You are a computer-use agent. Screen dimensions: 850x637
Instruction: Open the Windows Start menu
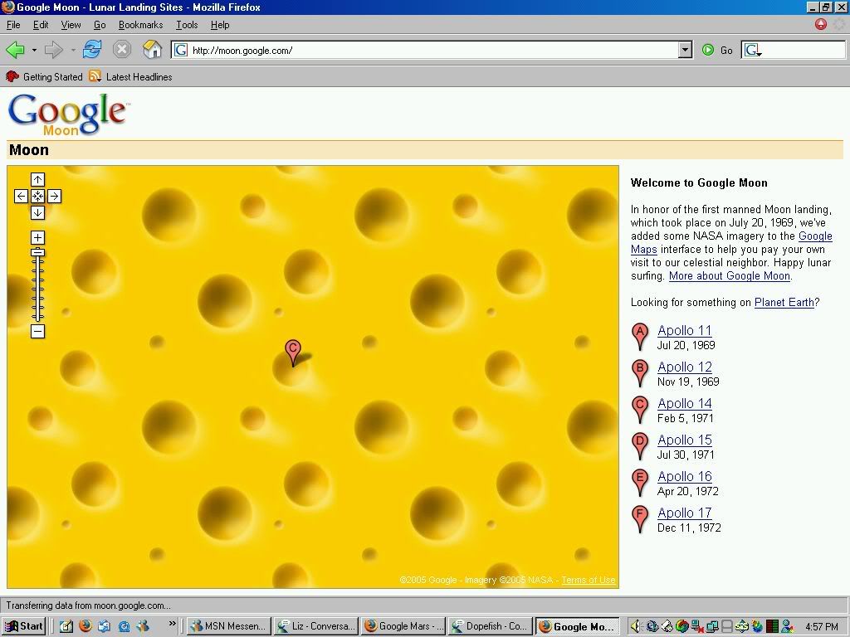click(x=25, y=626)
